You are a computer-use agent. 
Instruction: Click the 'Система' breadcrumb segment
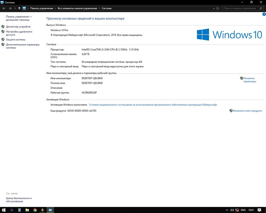click(106, 8)
